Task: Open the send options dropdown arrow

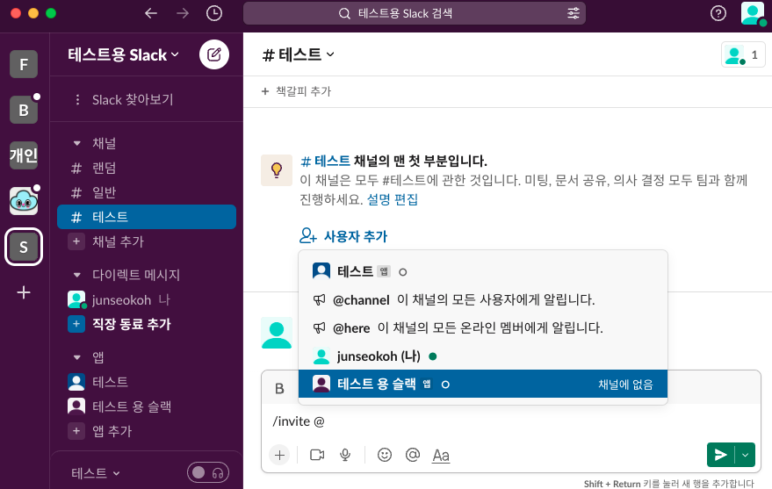Action: click(745, 455)
